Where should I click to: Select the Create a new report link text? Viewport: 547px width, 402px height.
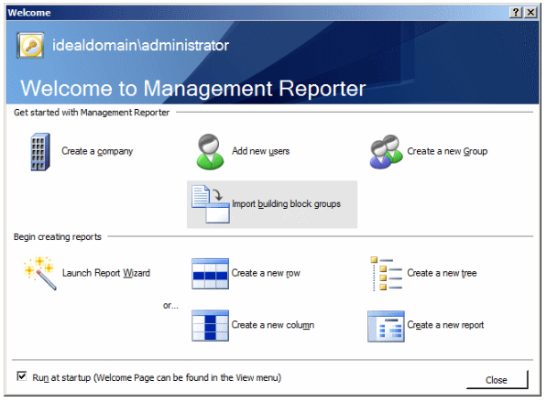coord(445,325)
